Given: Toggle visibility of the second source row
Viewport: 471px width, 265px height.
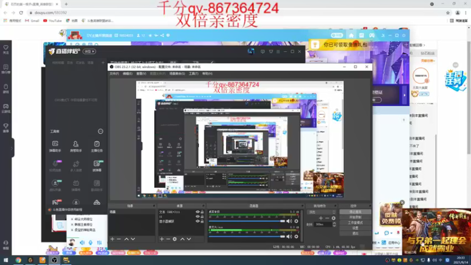Looking at the screenshot, I should 197,217.
